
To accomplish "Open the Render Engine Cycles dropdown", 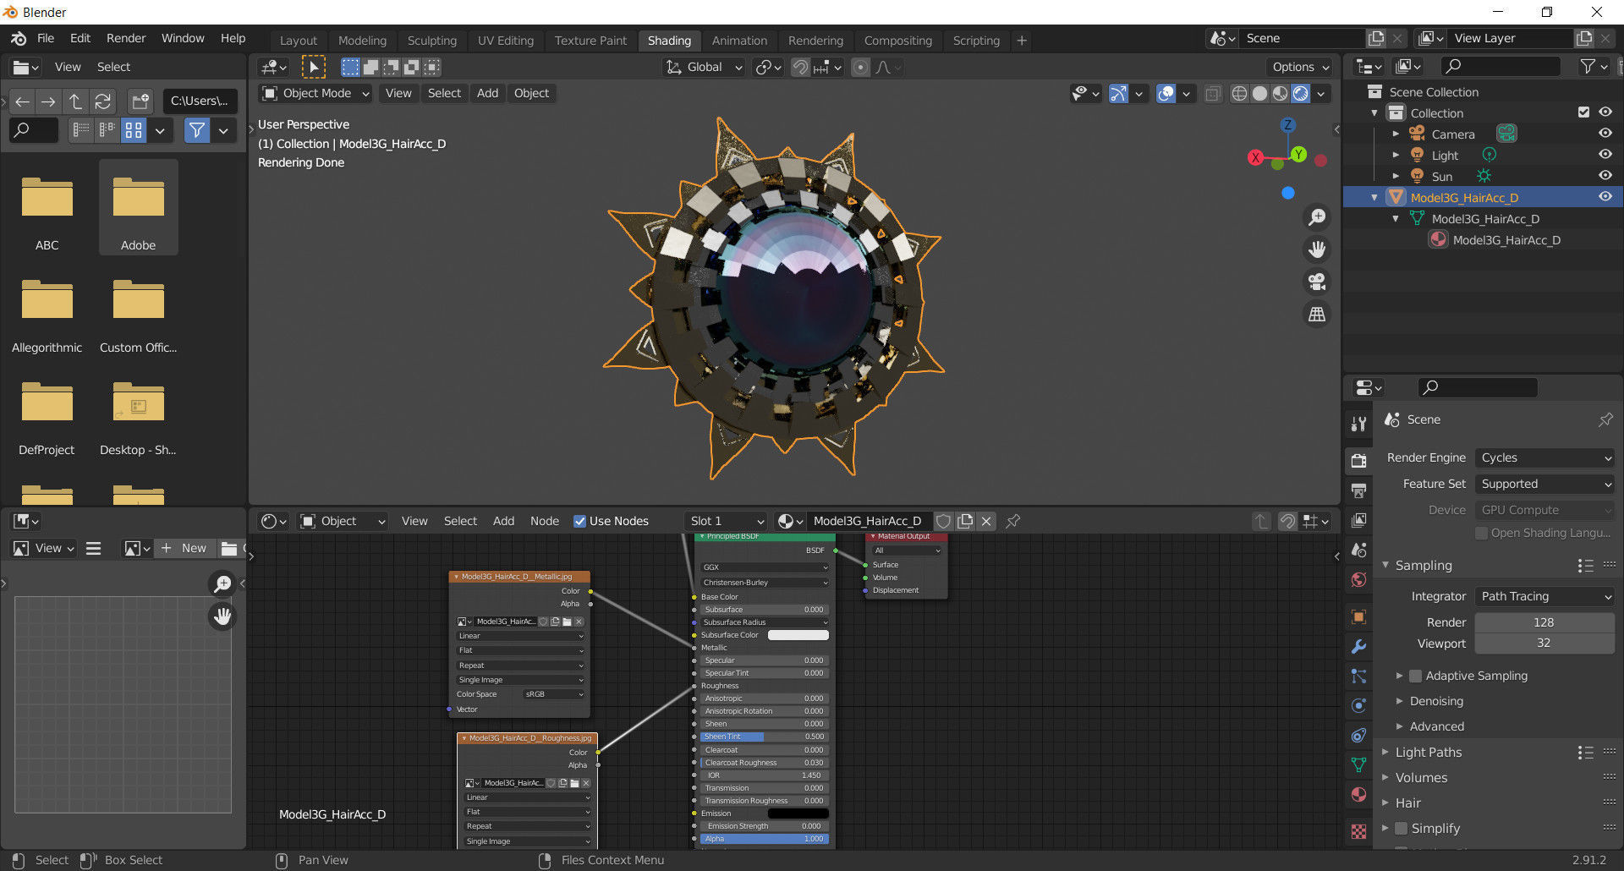I will [x=1544, y=457].
